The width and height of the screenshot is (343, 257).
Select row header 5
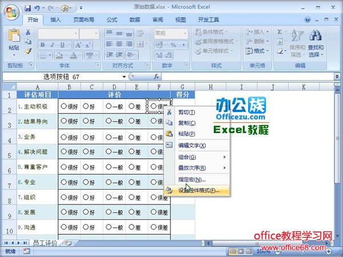pyautogui.click(x=9, y=152)
